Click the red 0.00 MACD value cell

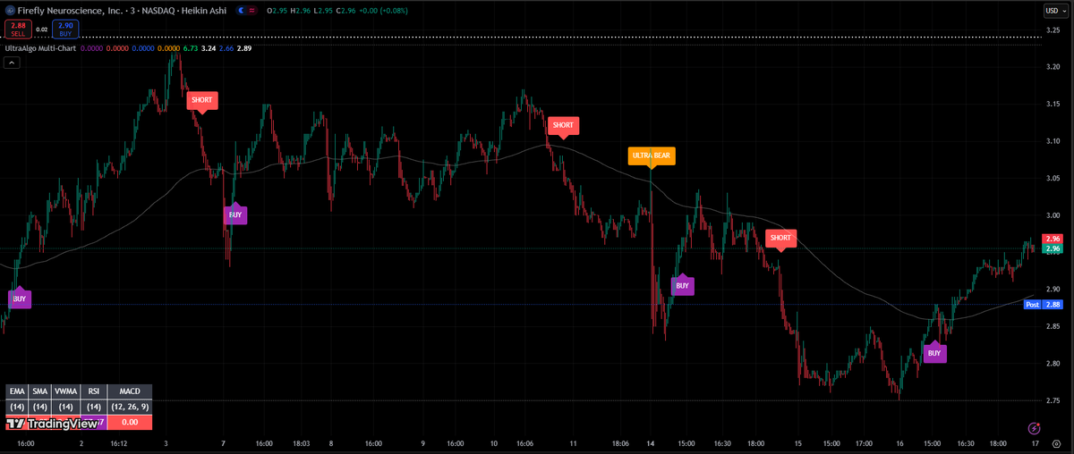click(130, 422)
